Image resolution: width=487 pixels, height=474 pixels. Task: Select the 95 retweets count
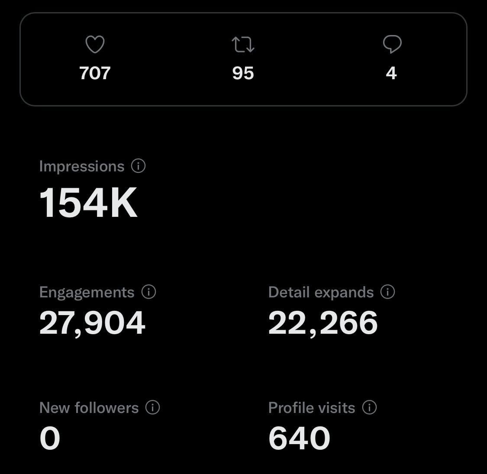click(243, 73)
